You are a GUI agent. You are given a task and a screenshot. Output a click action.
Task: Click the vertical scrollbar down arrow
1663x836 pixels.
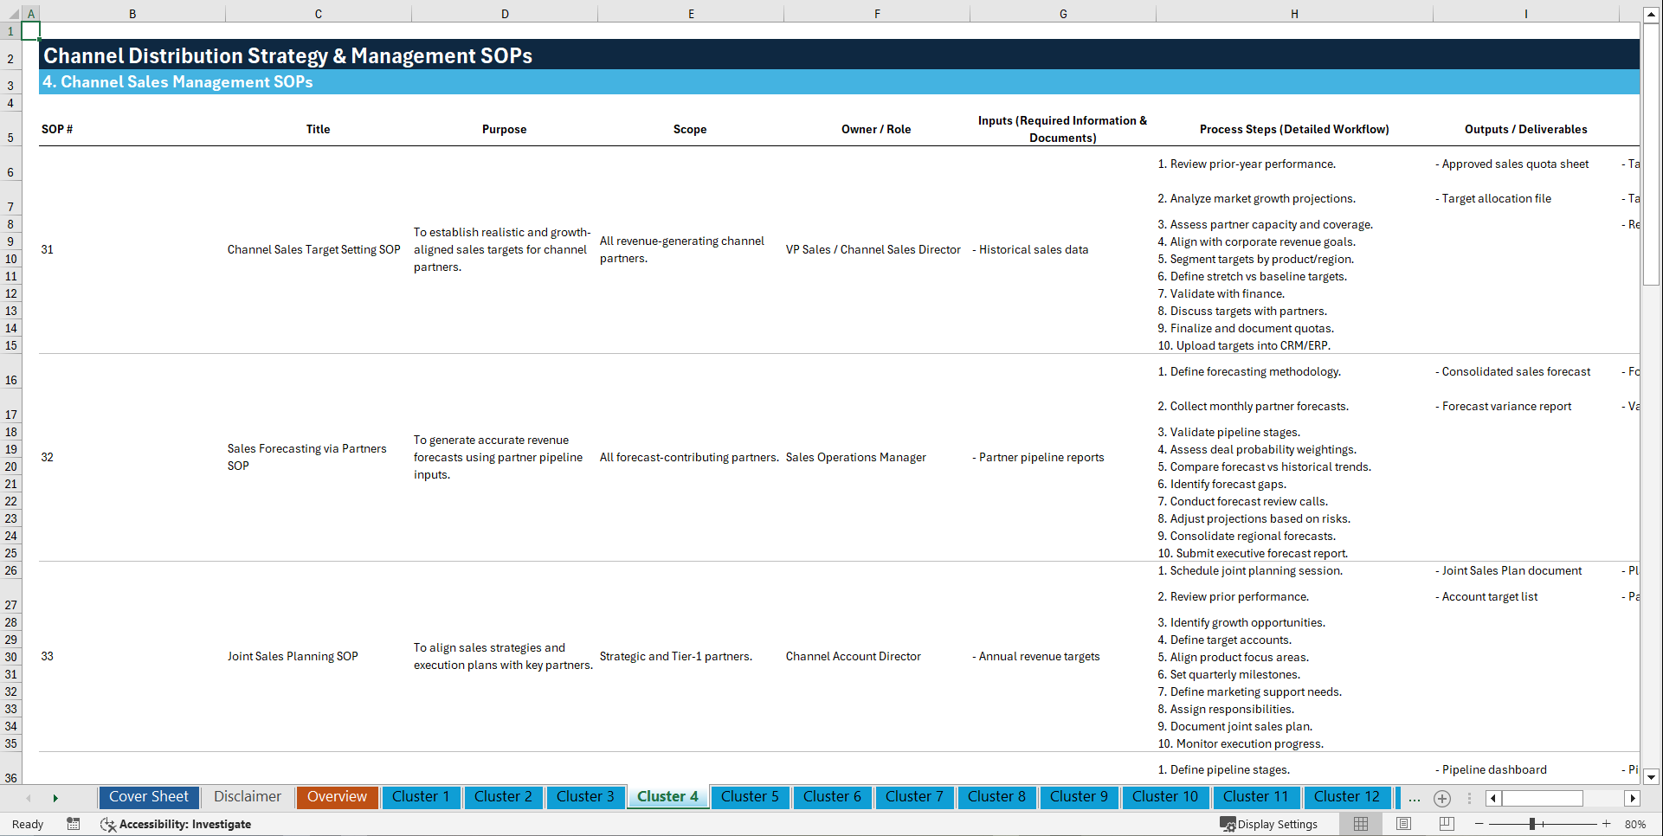(x=1651, y=777)
